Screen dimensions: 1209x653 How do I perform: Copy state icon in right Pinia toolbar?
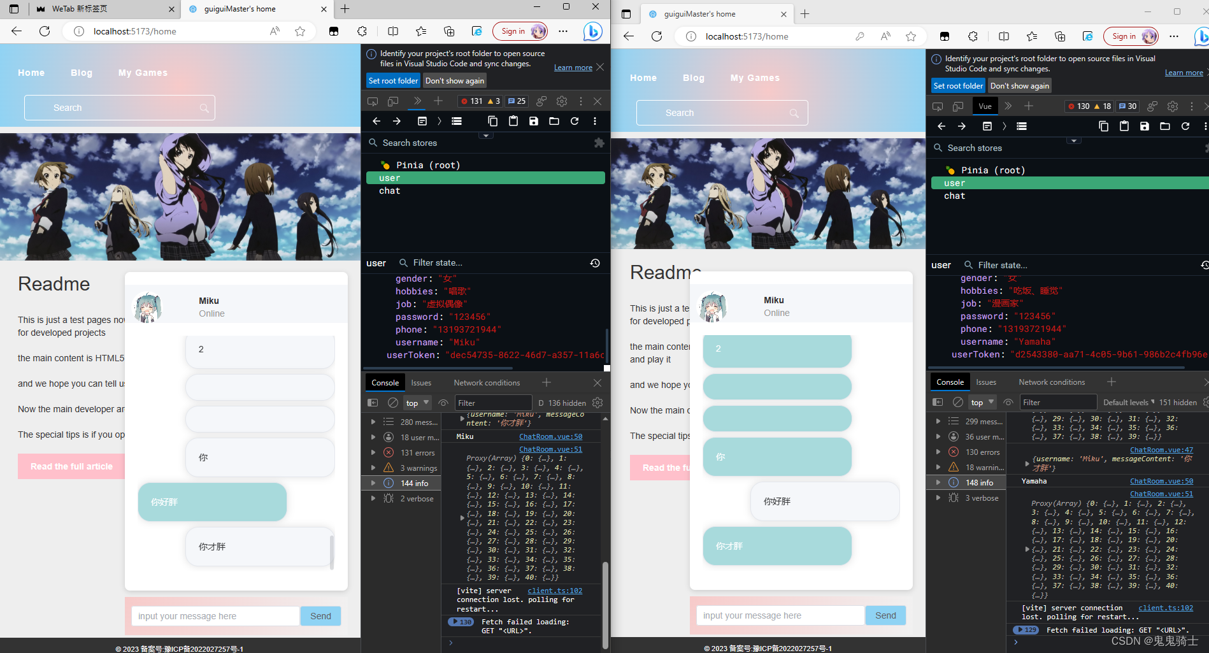coord(1103,126)
